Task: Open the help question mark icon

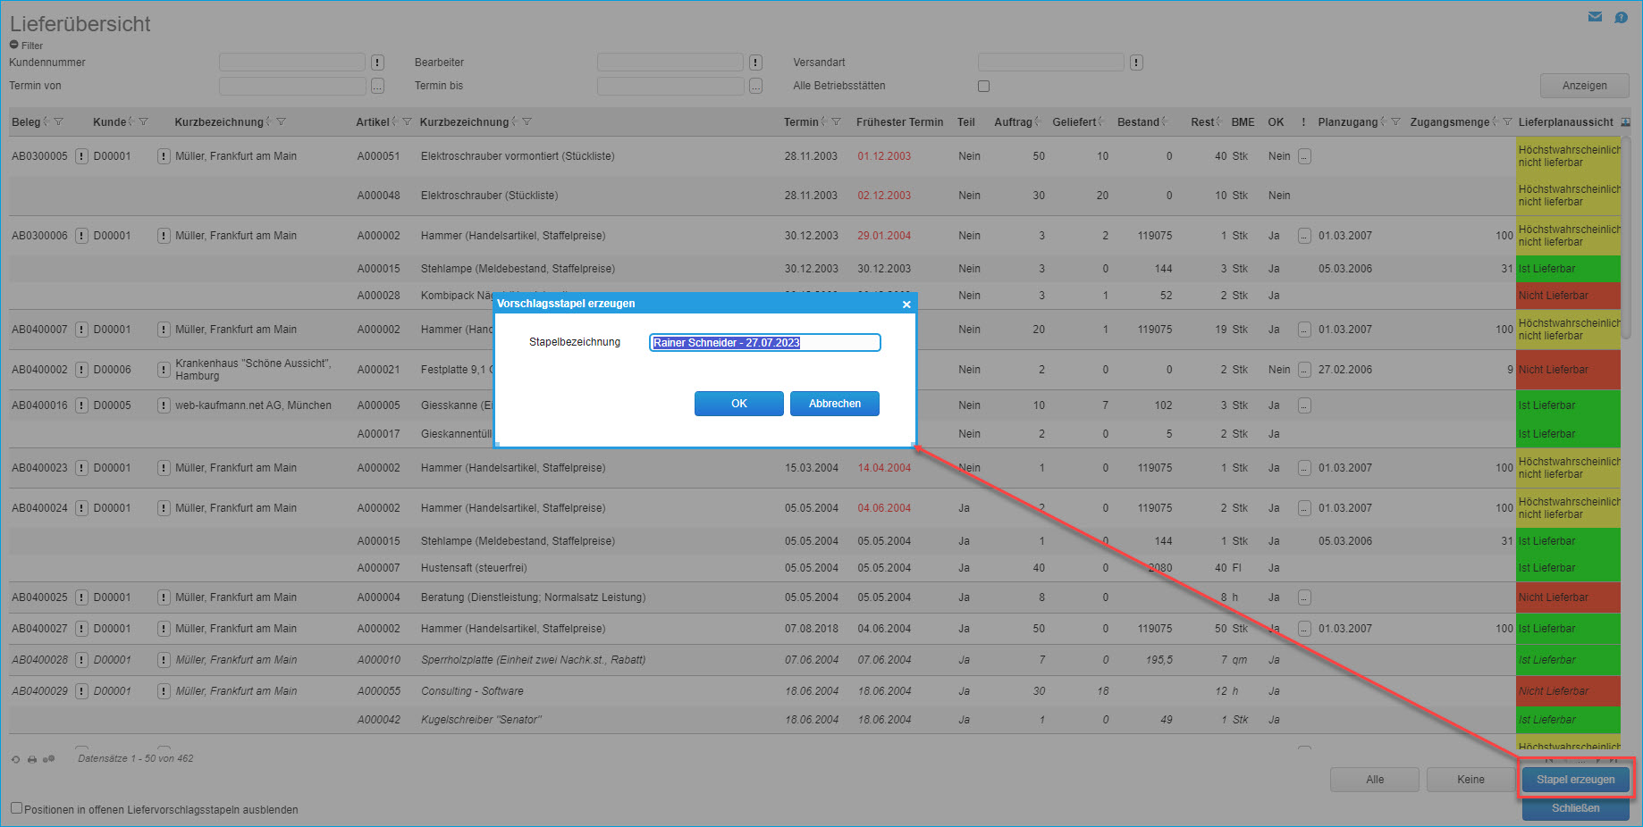Action: [1621, 17]
